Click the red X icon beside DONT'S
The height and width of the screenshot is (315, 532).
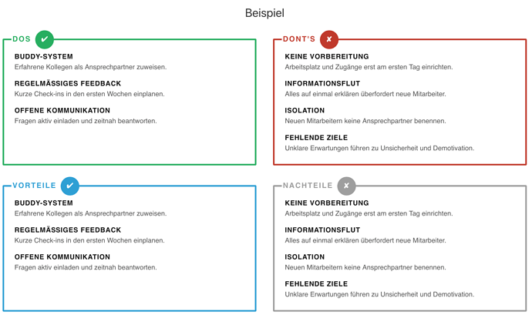click(x=329, y=39)
